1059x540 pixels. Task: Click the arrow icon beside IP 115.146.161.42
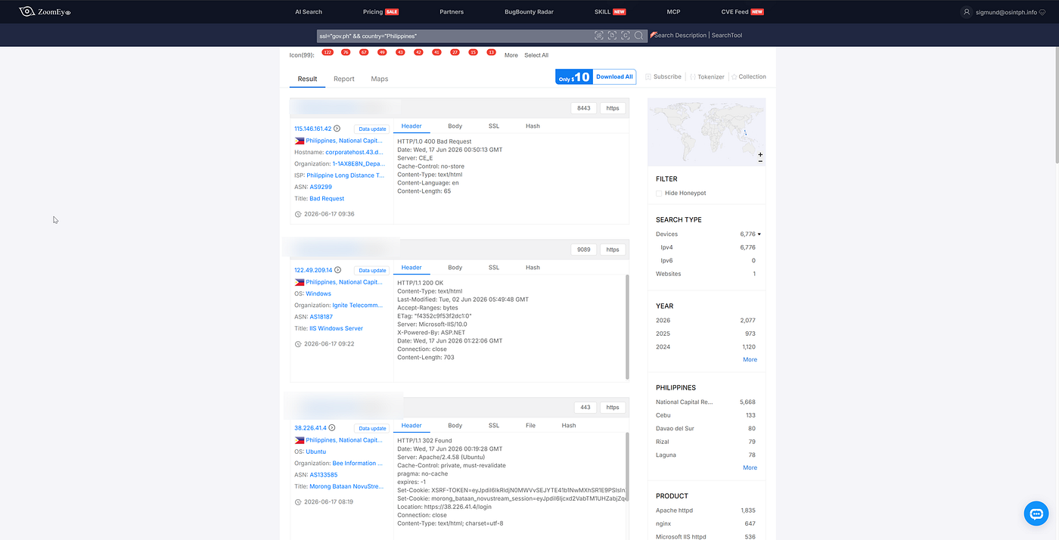point(337,129)
